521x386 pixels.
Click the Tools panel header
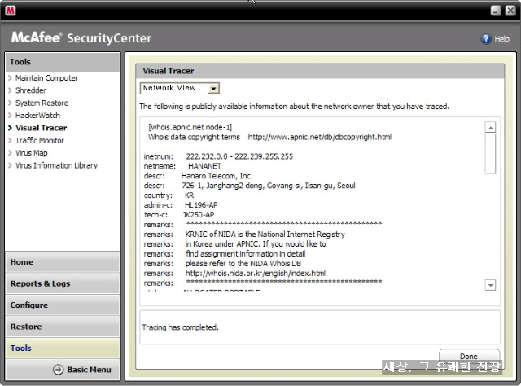63,62
